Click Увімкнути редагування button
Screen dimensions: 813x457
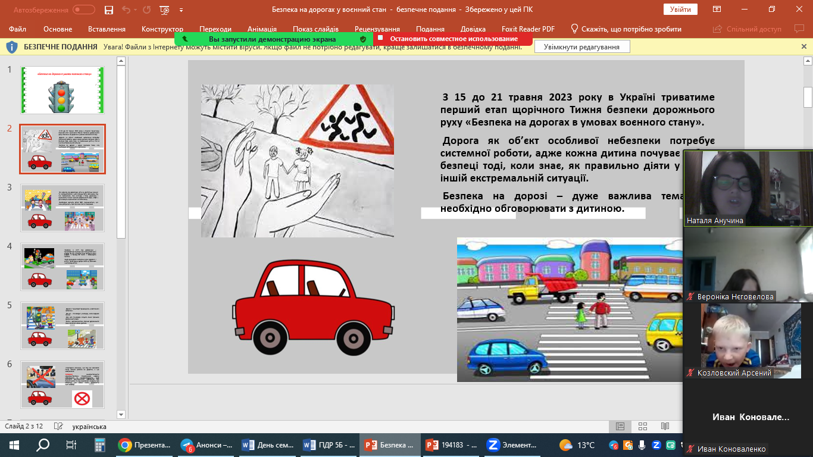click(582, 47)
